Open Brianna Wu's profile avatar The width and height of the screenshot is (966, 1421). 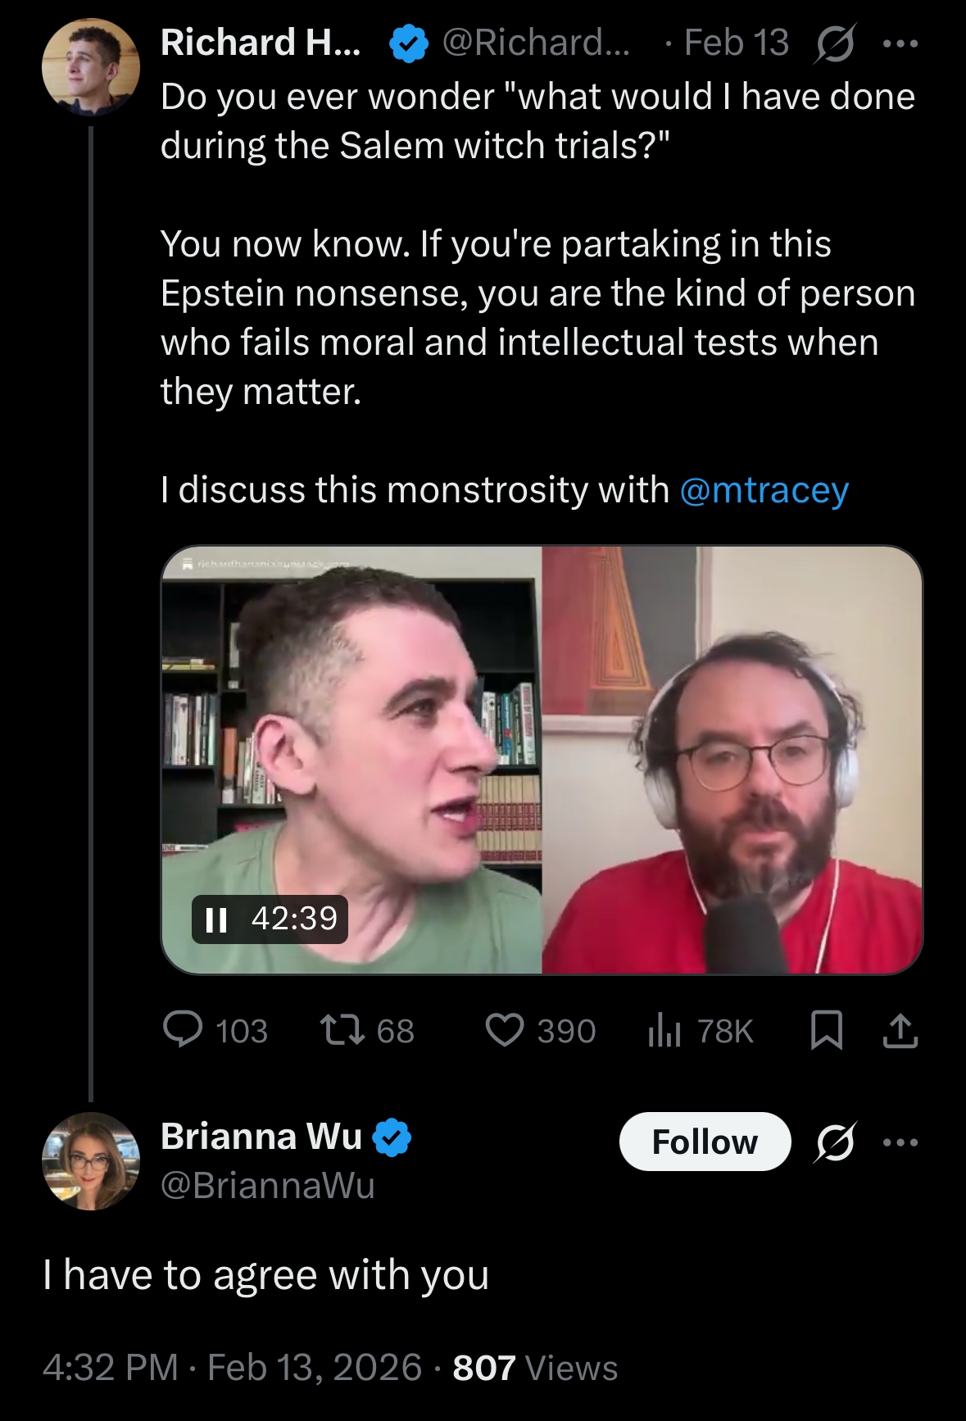coord(90,1160)
